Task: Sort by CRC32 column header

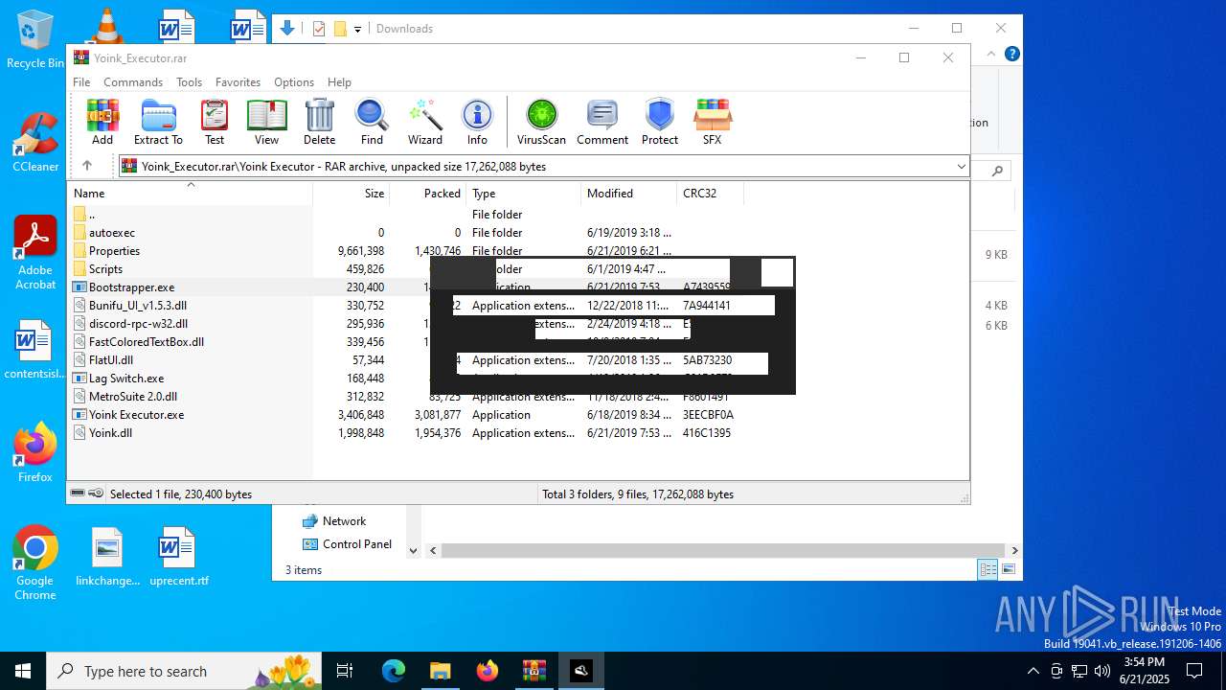Action: pos(709,193)
